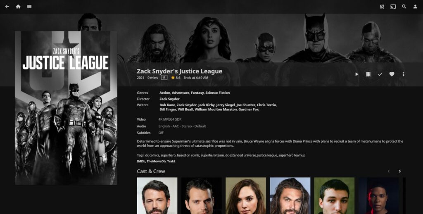Open the user profile icon
423x214 pixels.
tap(415, 7)
